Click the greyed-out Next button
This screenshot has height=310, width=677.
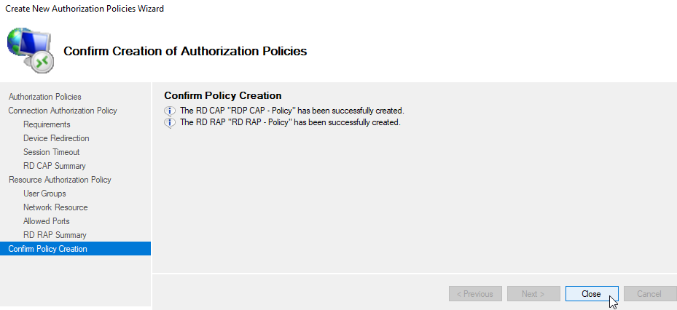[533, 294]
